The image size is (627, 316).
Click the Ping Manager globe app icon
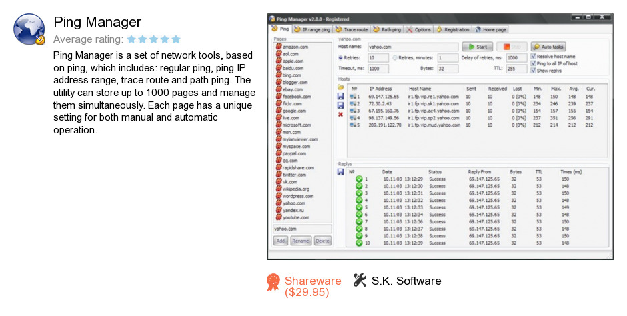[x=29, y=29]
